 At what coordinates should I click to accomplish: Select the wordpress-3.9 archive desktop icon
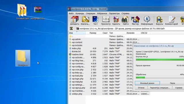[38, 12]
